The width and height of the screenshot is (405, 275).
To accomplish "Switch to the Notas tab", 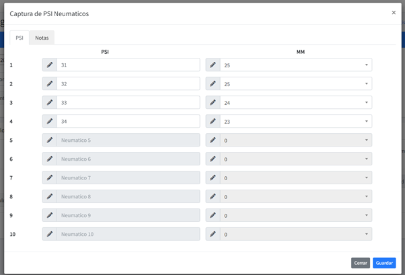I will (42, 38).
